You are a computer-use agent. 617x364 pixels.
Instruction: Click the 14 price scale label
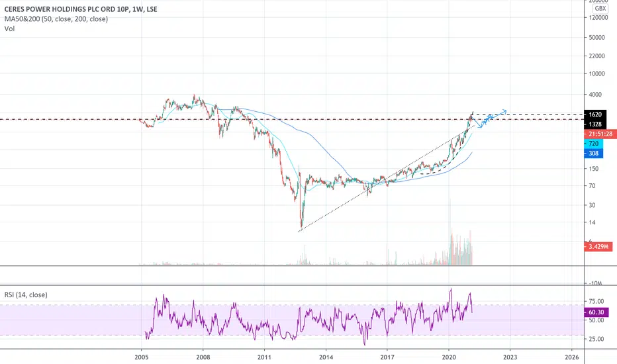592,222
